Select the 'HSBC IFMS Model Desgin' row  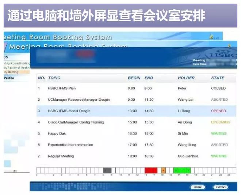(136, 111)
